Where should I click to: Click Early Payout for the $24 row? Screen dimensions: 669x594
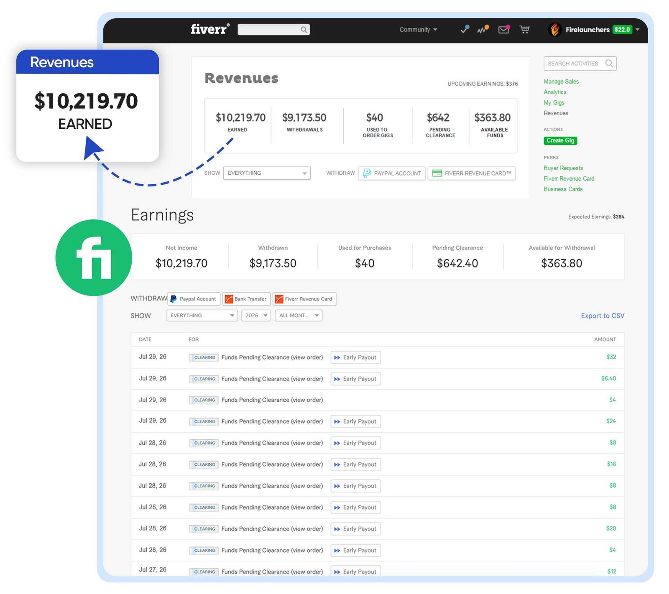(356, 422)
